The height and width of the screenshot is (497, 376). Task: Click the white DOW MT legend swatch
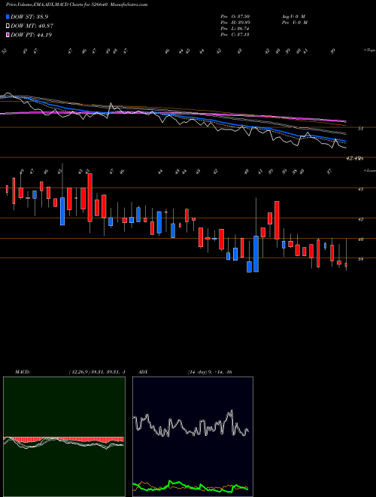point(8,26)
